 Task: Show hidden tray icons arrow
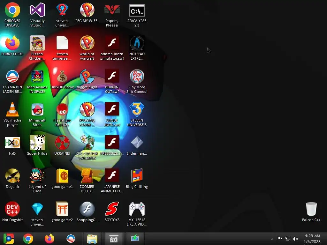pos(272,239)
